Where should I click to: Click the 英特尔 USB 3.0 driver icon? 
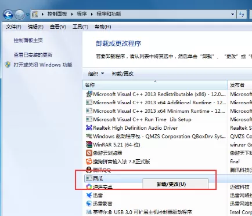click(89, 212)
